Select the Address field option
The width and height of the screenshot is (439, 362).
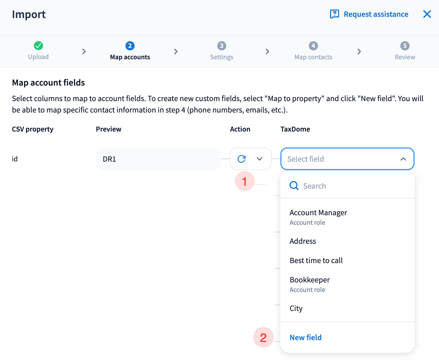click(x=303, y=241)
